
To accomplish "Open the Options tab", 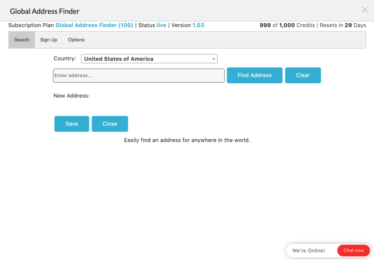I will 76,40.
